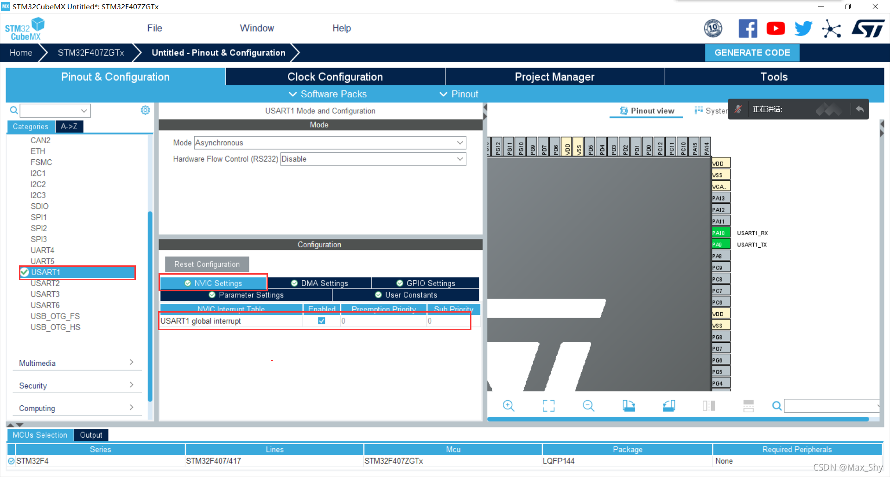Click the STM32F407ZGTx breadcrumb
890x477 pixels.
(x=91, y=53)
